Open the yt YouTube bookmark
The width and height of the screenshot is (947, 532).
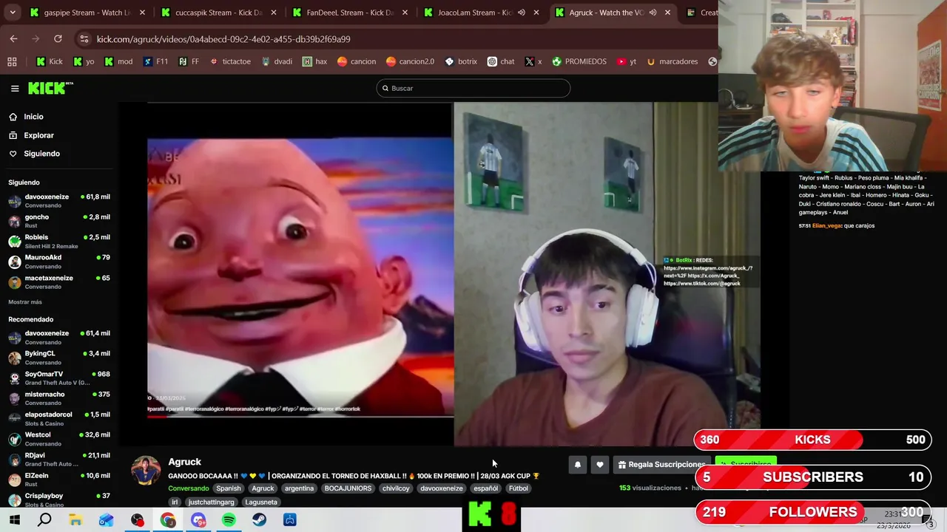tap(627, 61)
